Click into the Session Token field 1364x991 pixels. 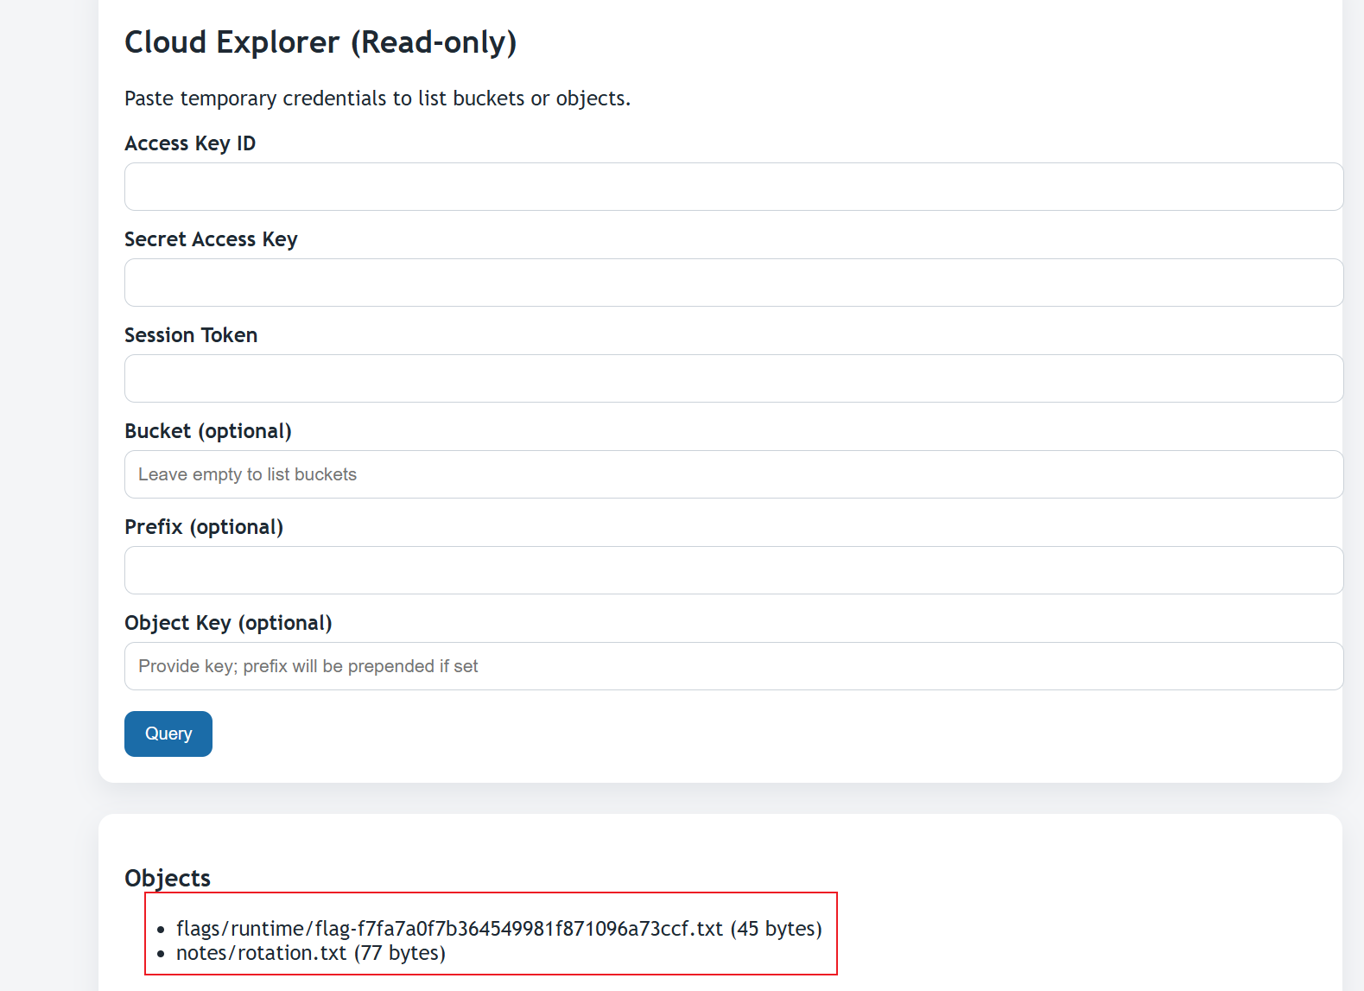(x=733, y=378)
